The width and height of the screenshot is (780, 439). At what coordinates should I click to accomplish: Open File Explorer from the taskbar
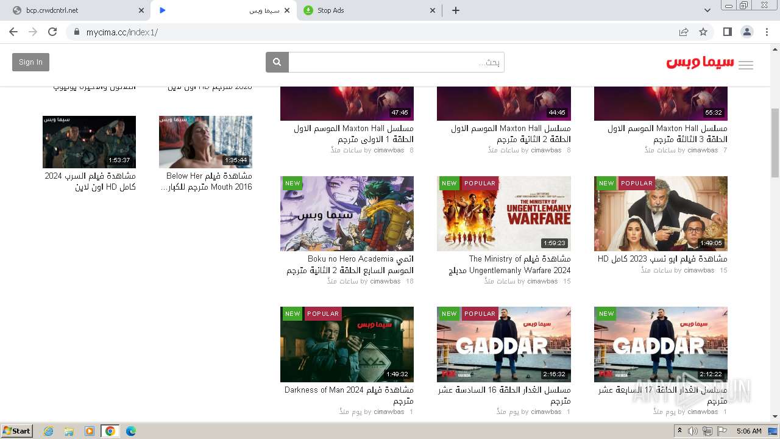tap(69, 431)
